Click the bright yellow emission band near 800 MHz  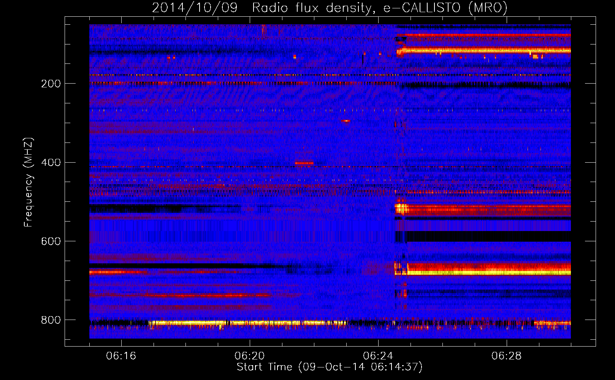point(247,323)
